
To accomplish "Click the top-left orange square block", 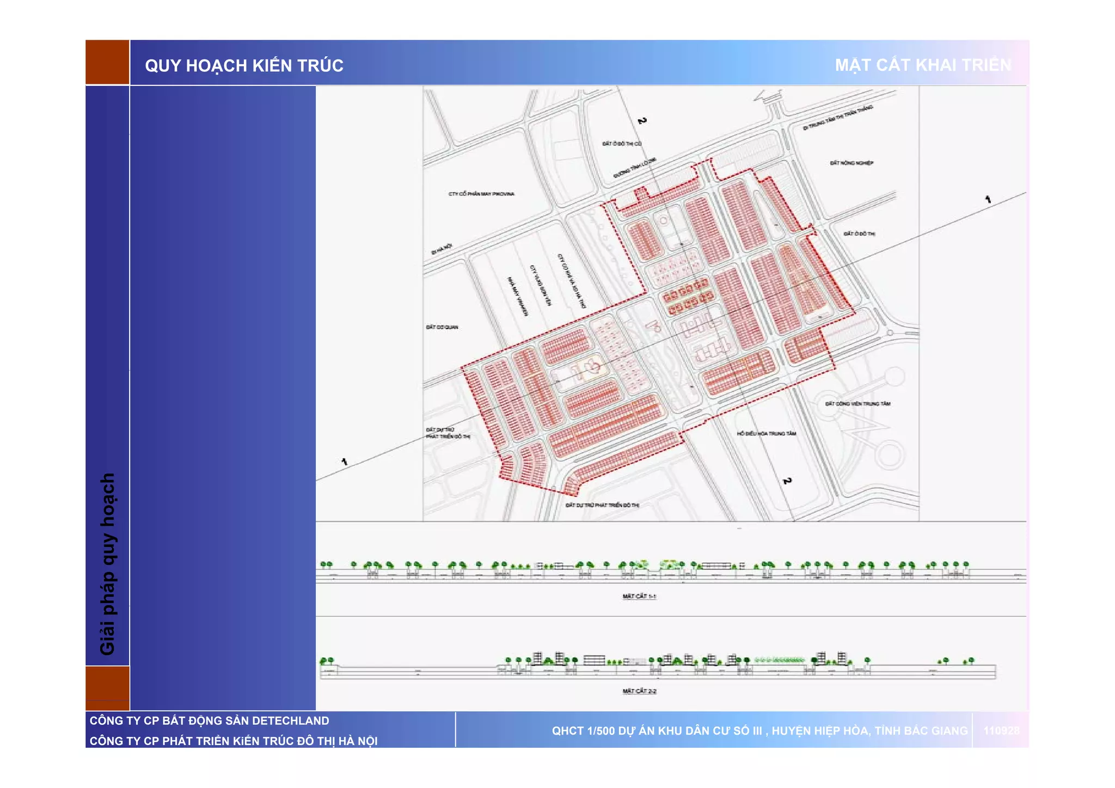I will 107,62.
